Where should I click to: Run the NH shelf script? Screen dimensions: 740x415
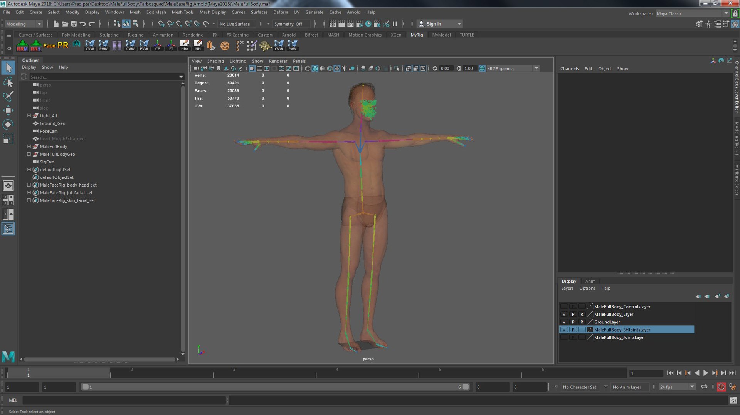coord(198,45)
